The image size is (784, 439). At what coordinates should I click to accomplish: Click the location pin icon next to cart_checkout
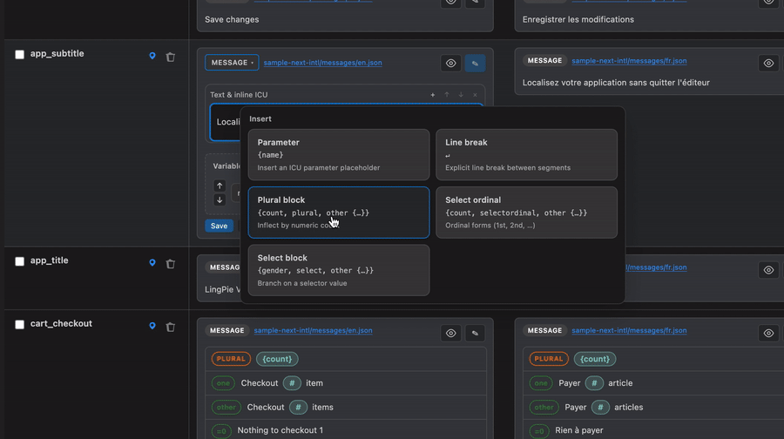tap(152, 326)
